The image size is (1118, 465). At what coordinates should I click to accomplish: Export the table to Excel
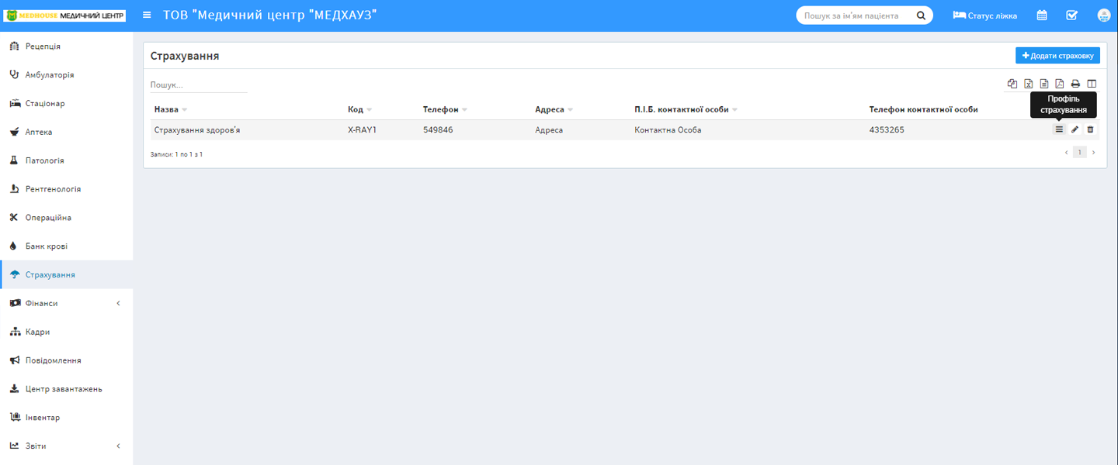pos(1029,84)
